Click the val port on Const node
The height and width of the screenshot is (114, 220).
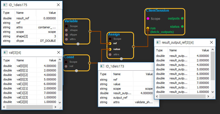click(x=66, y=66)
